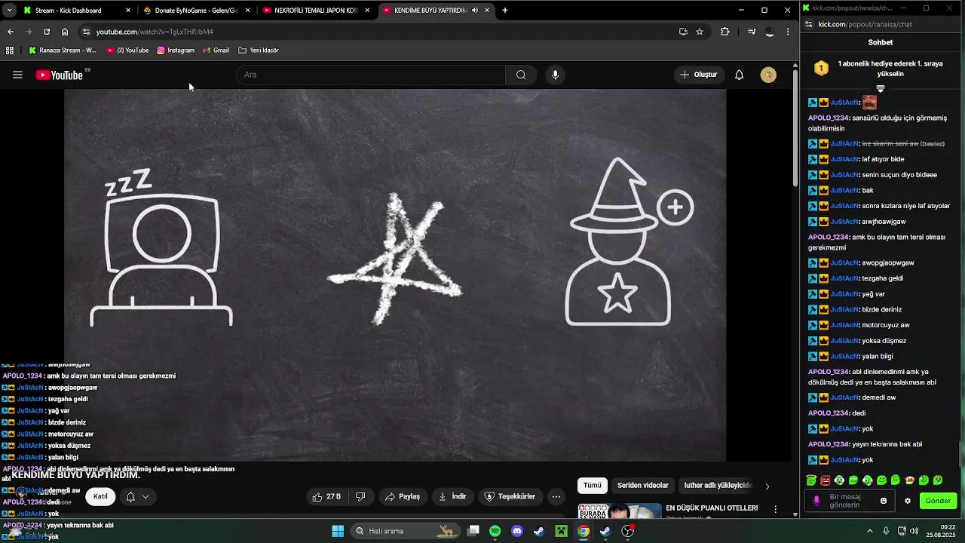
Task: Mute the KENDİME BÜYÜ tab audio icon
Action: pyautogui.click(x=475, y=11)
